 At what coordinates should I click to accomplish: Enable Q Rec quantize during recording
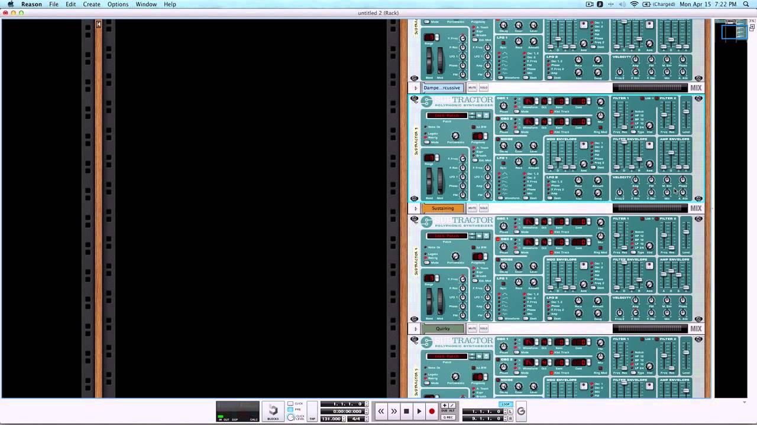click(448, 417)
